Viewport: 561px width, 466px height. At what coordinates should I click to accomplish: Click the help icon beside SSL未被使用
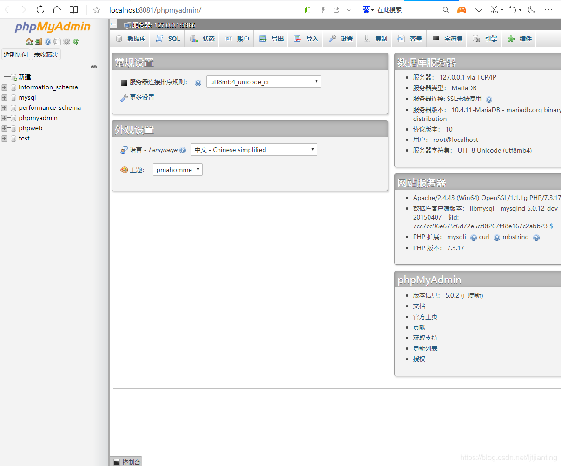pos(489,99)
